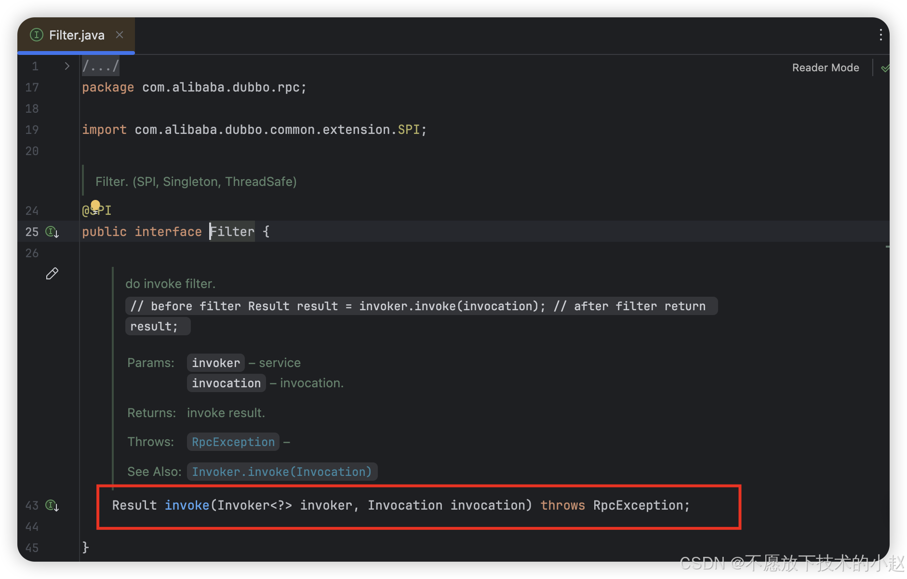Follow the Invoker.invoke(Invocation) See Also link
The image size is (907, 579).
pos(282,472)
